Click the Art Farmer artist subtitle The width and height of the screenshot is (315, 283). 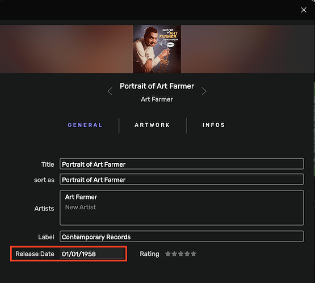pyautogui.click(x=157, y=99)
